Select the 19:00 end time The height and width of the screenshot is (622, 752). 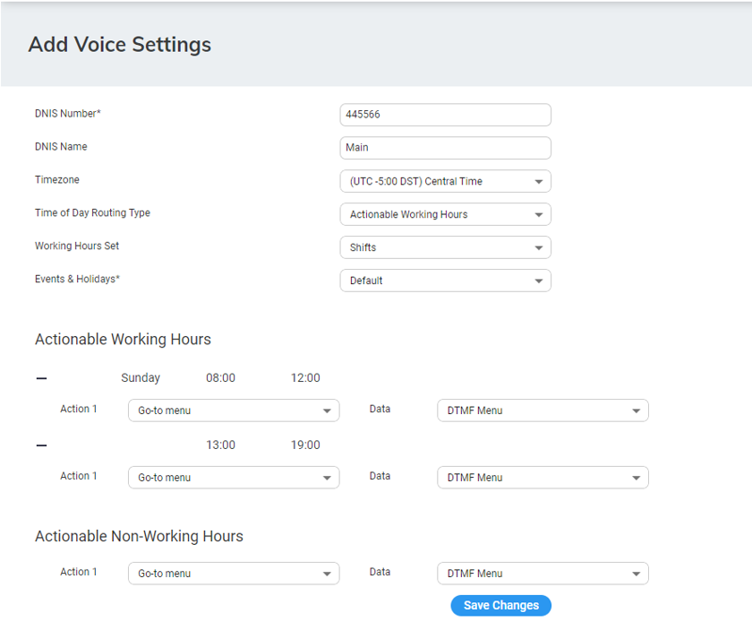tap(305, 445)
